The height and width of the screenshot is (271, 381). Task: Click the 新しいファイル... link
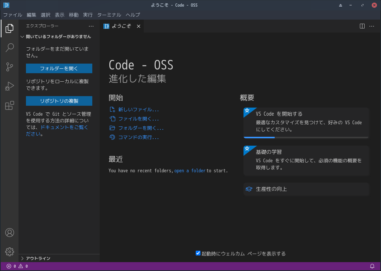pyautogui.click(x=139, y=109)
